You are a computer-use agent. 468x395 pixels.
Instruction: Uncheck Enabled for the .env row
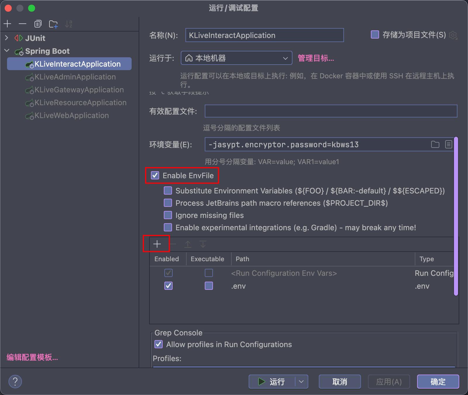168,286
